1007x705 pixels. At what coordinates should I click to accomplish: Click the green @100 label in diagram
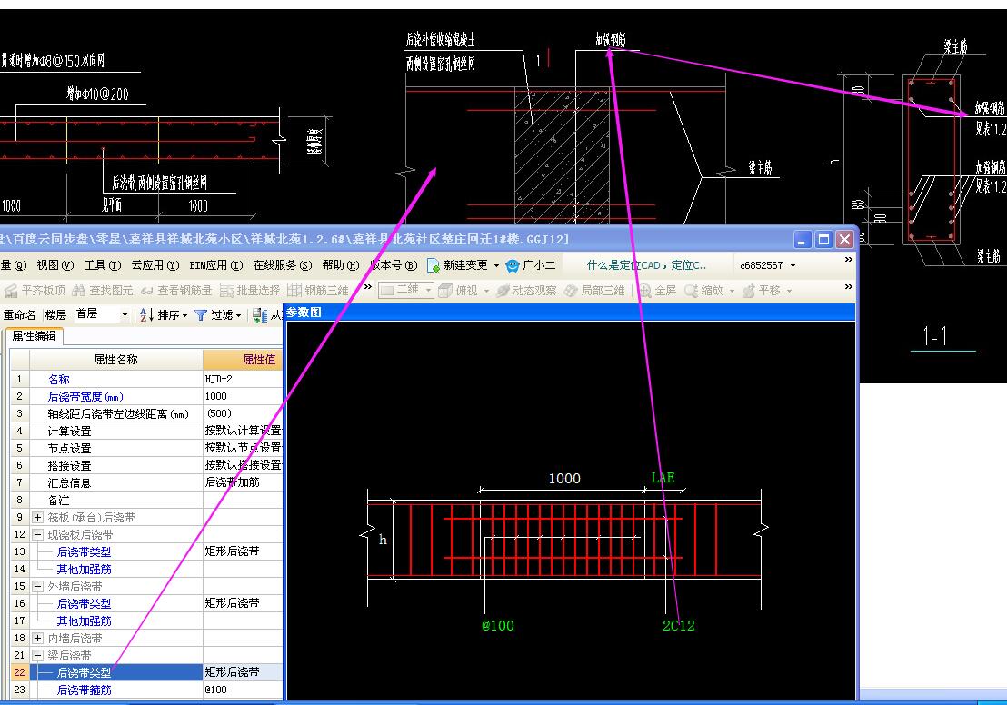click(498, 625)
